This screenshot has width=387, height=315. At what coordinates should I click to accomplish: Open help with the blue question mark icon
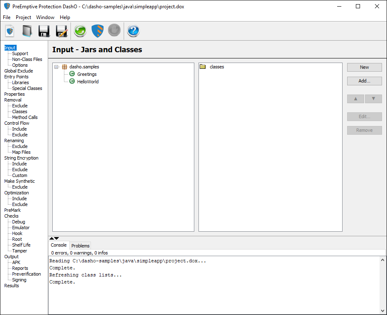133,31
